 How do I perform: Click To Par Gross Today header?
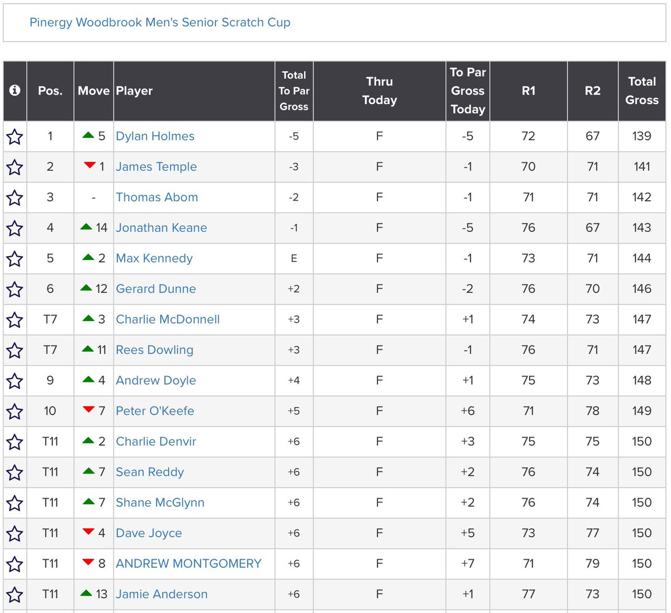pyautogui.click(x=467, y=91)
